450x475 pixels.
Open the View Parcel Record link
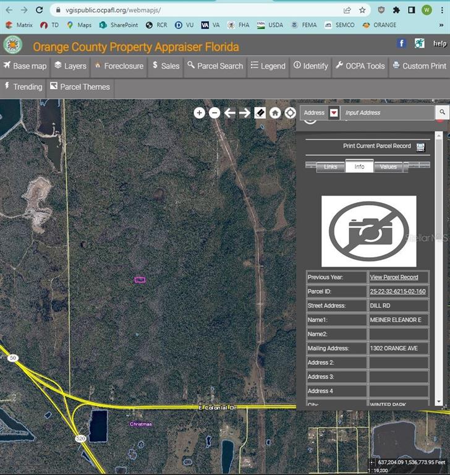point(394,277)
